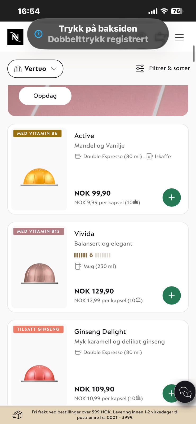196x424 pixels.
Task: Tap the delivery box icon in footer
Action: click(x=17, y=414)
